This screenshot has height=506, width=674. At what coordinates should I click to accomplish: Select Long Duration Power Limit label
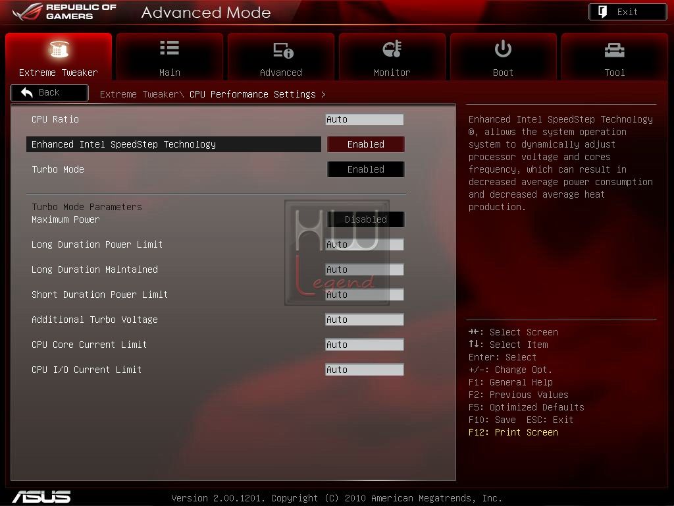(97, 244)
